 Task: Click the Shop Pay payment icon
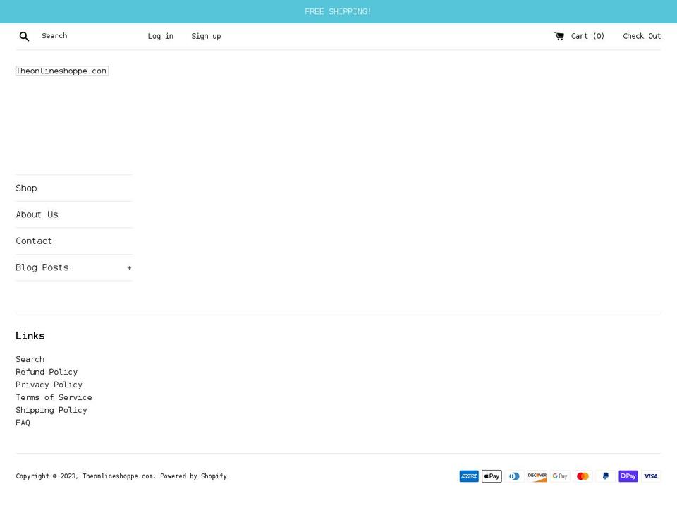tap(628, 476)
